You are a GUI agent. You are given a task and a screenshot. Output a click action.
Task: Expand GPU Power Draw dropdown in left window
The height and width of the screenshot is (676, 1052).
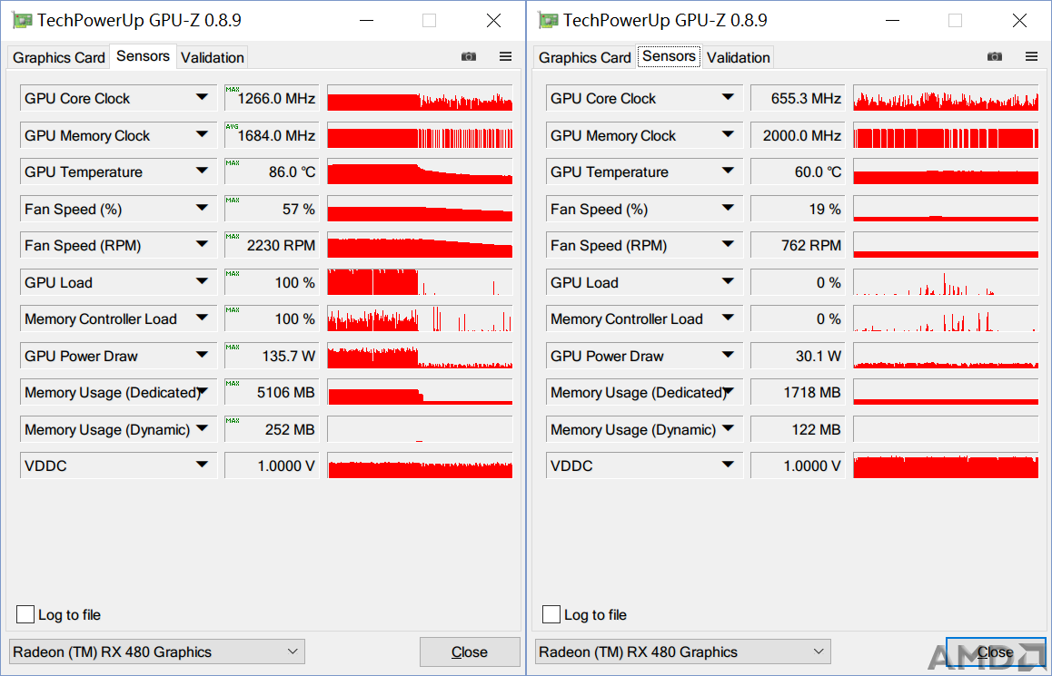[x=202, y=355]
